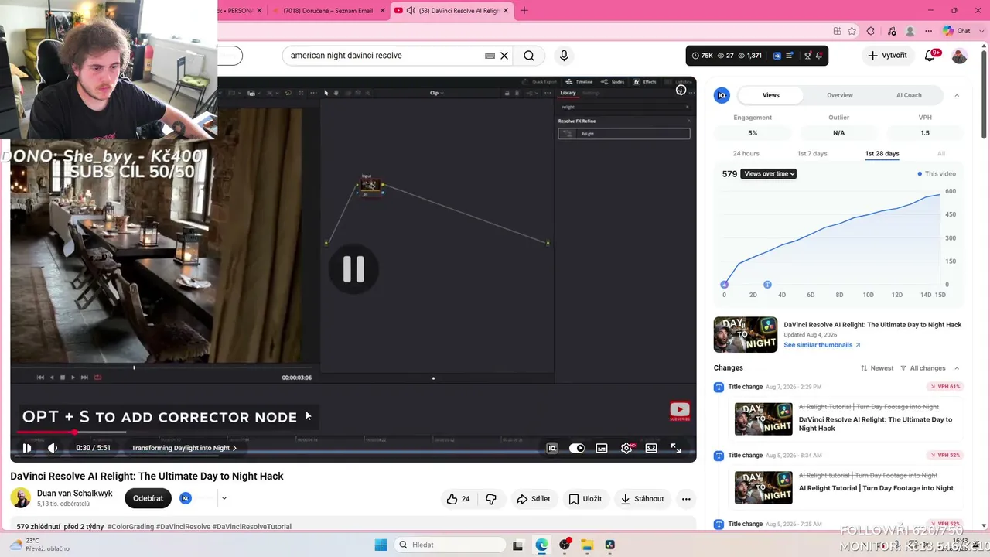Collapse the vidIQ panel with the top chevron
This screenshot has width=990, height=557.
coord(957,95)
